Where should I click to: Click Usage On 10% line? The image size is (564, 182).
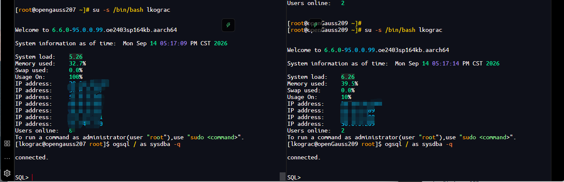coord(319,97)
